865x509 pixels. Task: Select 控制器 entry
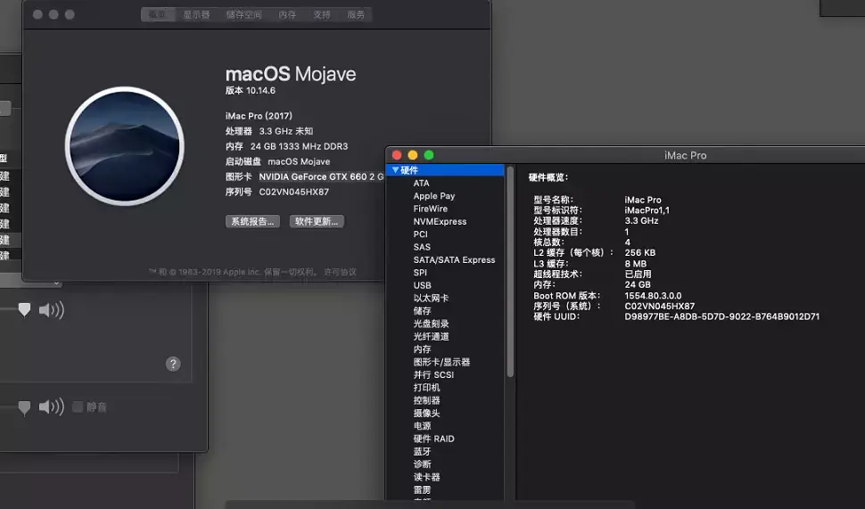426,400
